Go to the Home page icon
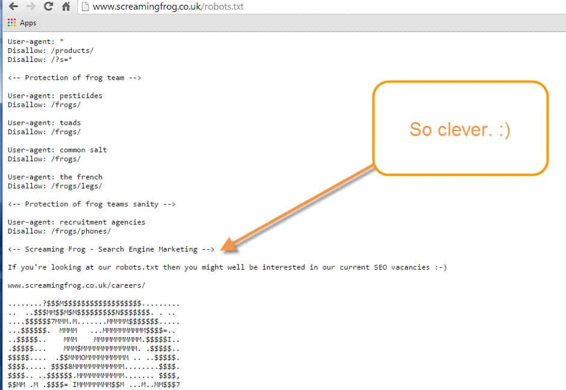This screenshot has width=566, height=390. click(66, 6)
